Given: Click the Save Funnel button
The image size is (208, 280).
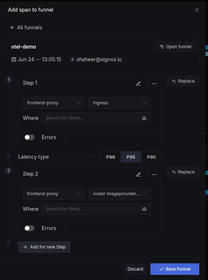Looking at the screenshot, I should pyautogui.click(x=175, y=269).
